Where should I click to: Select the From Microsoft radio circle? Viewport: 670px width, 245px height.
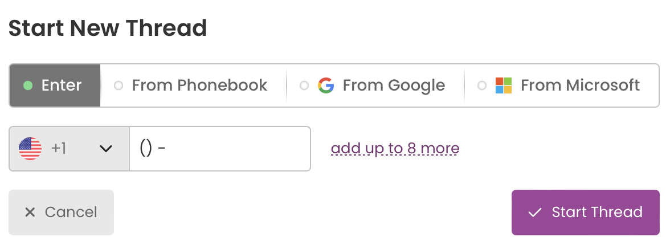coord(481,85)
